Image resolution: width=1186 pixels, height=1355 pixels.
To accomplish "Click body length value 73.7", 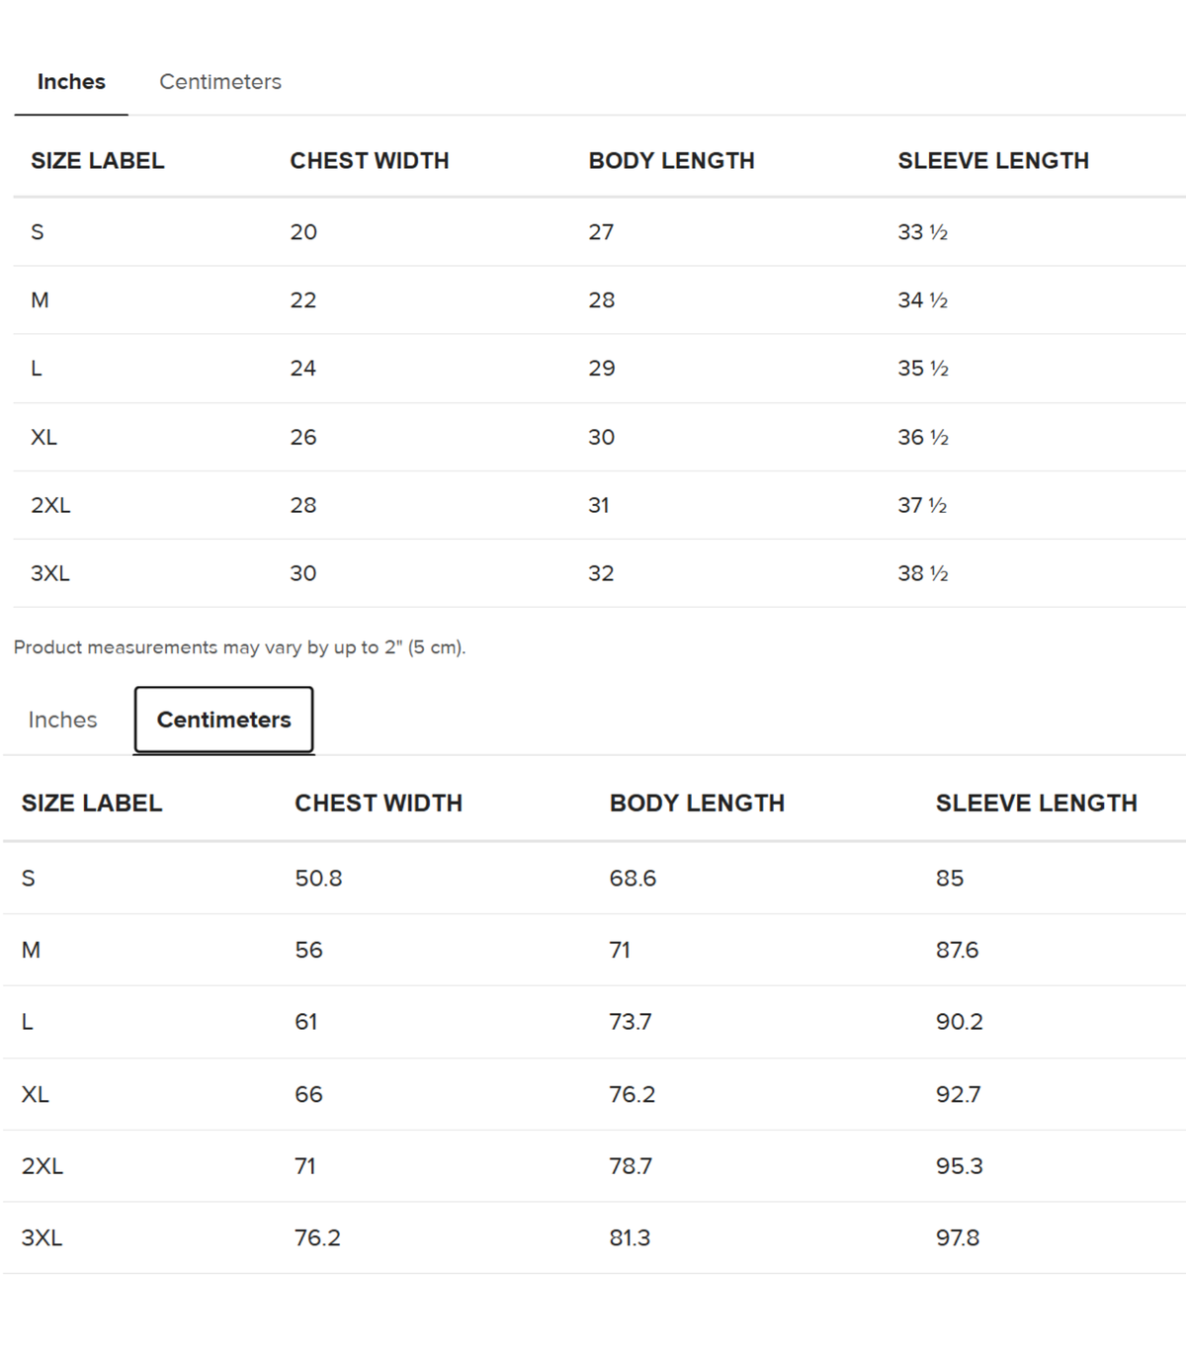I will point(631,1022).
